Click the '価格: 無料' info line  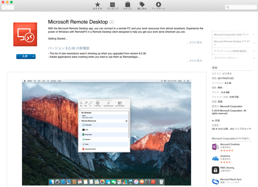217,88
